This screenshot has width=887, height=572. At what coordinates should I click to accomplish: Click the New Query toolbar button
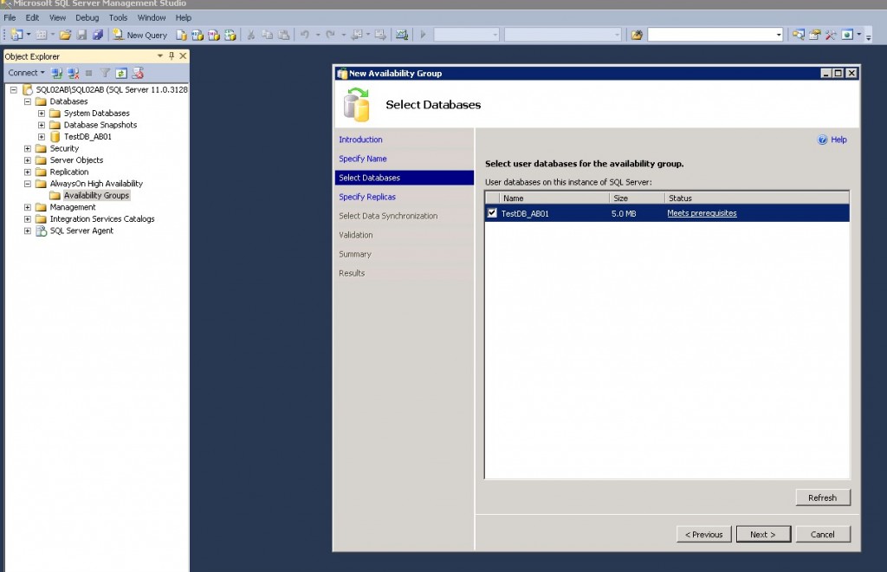tap(139, 35)
